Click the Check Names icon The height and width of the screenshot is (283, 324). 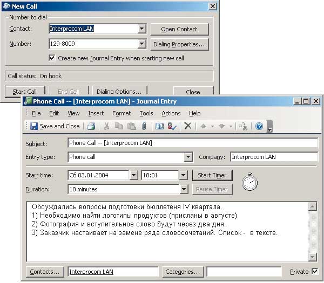pos(172,126)
